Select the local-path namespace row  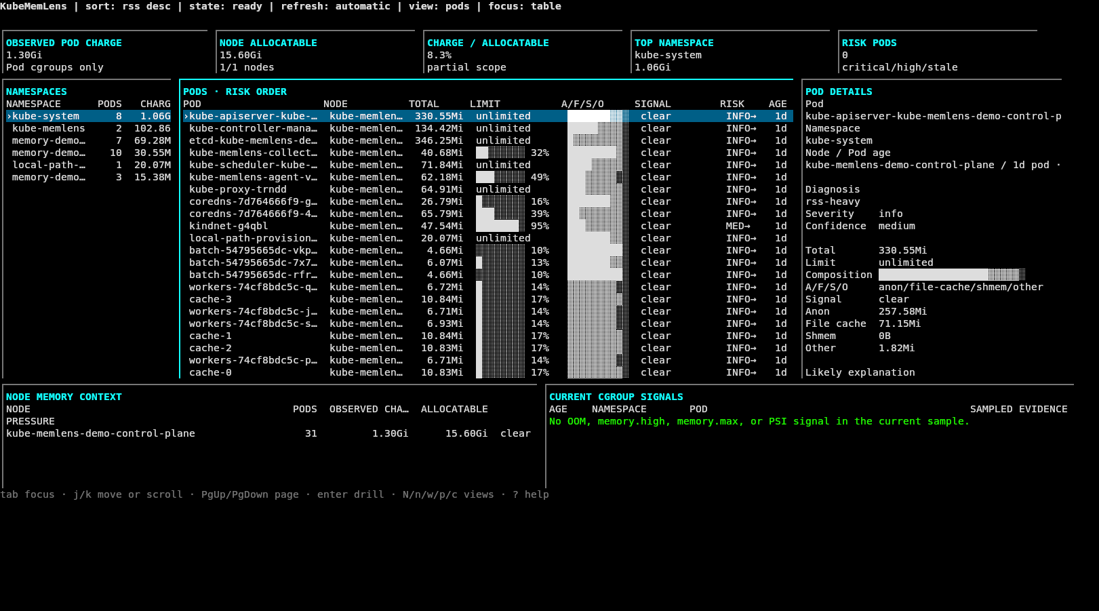88,165
